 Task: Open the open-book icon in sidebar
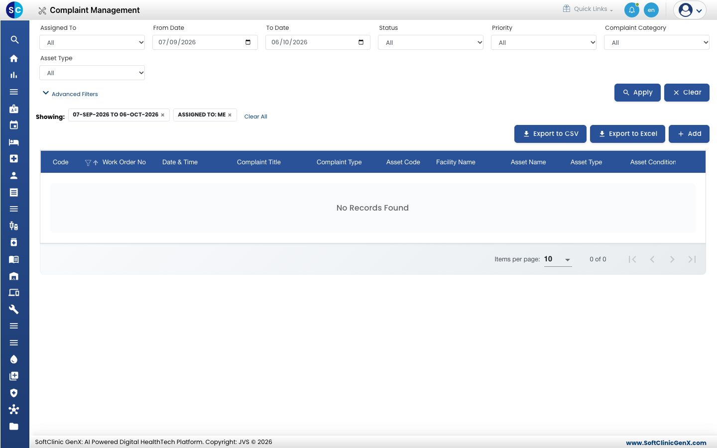(14, 259)
